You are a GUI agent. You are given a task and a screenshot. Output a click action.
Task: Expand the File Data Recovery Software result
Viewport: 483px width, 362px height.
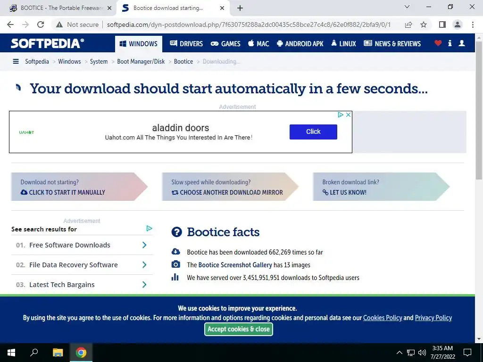click(82, 265)
